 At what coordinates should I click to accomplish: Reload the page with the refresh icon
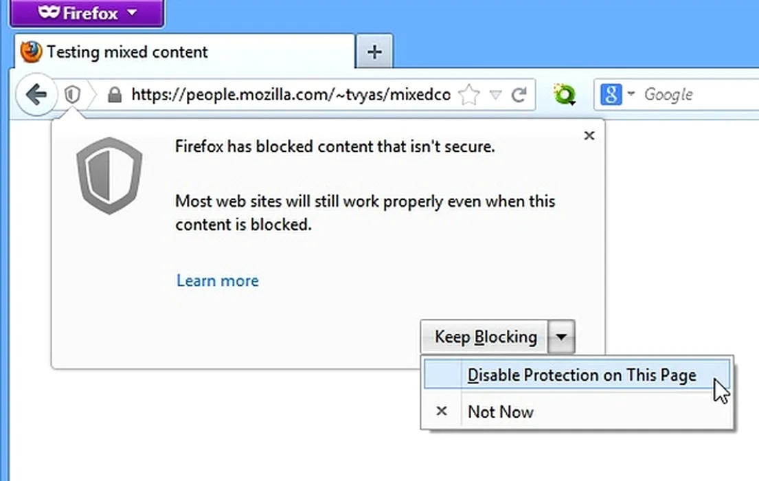tap(519, 95)
